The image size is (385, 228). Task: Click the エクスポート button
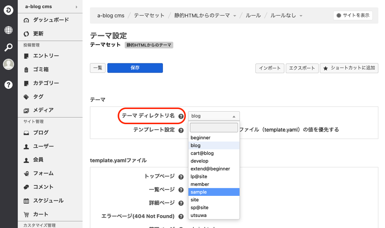[302, 68]
